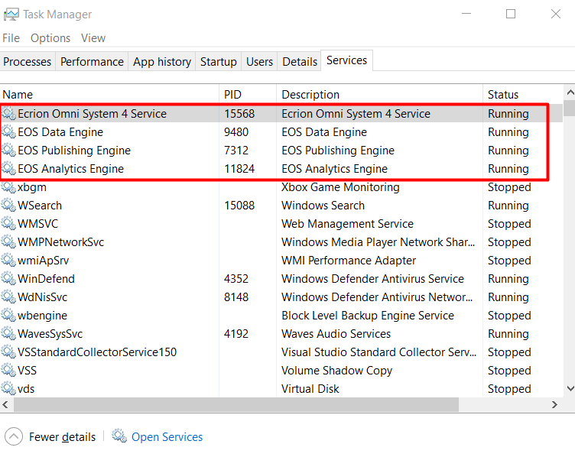Click the service icon next to xbgm

(x=8, y=186)
